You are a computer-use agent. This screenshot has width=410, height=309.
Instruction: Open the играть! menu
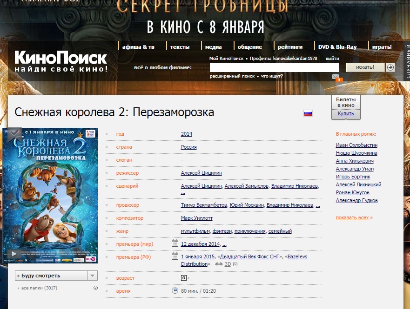[x=382, y=47]
